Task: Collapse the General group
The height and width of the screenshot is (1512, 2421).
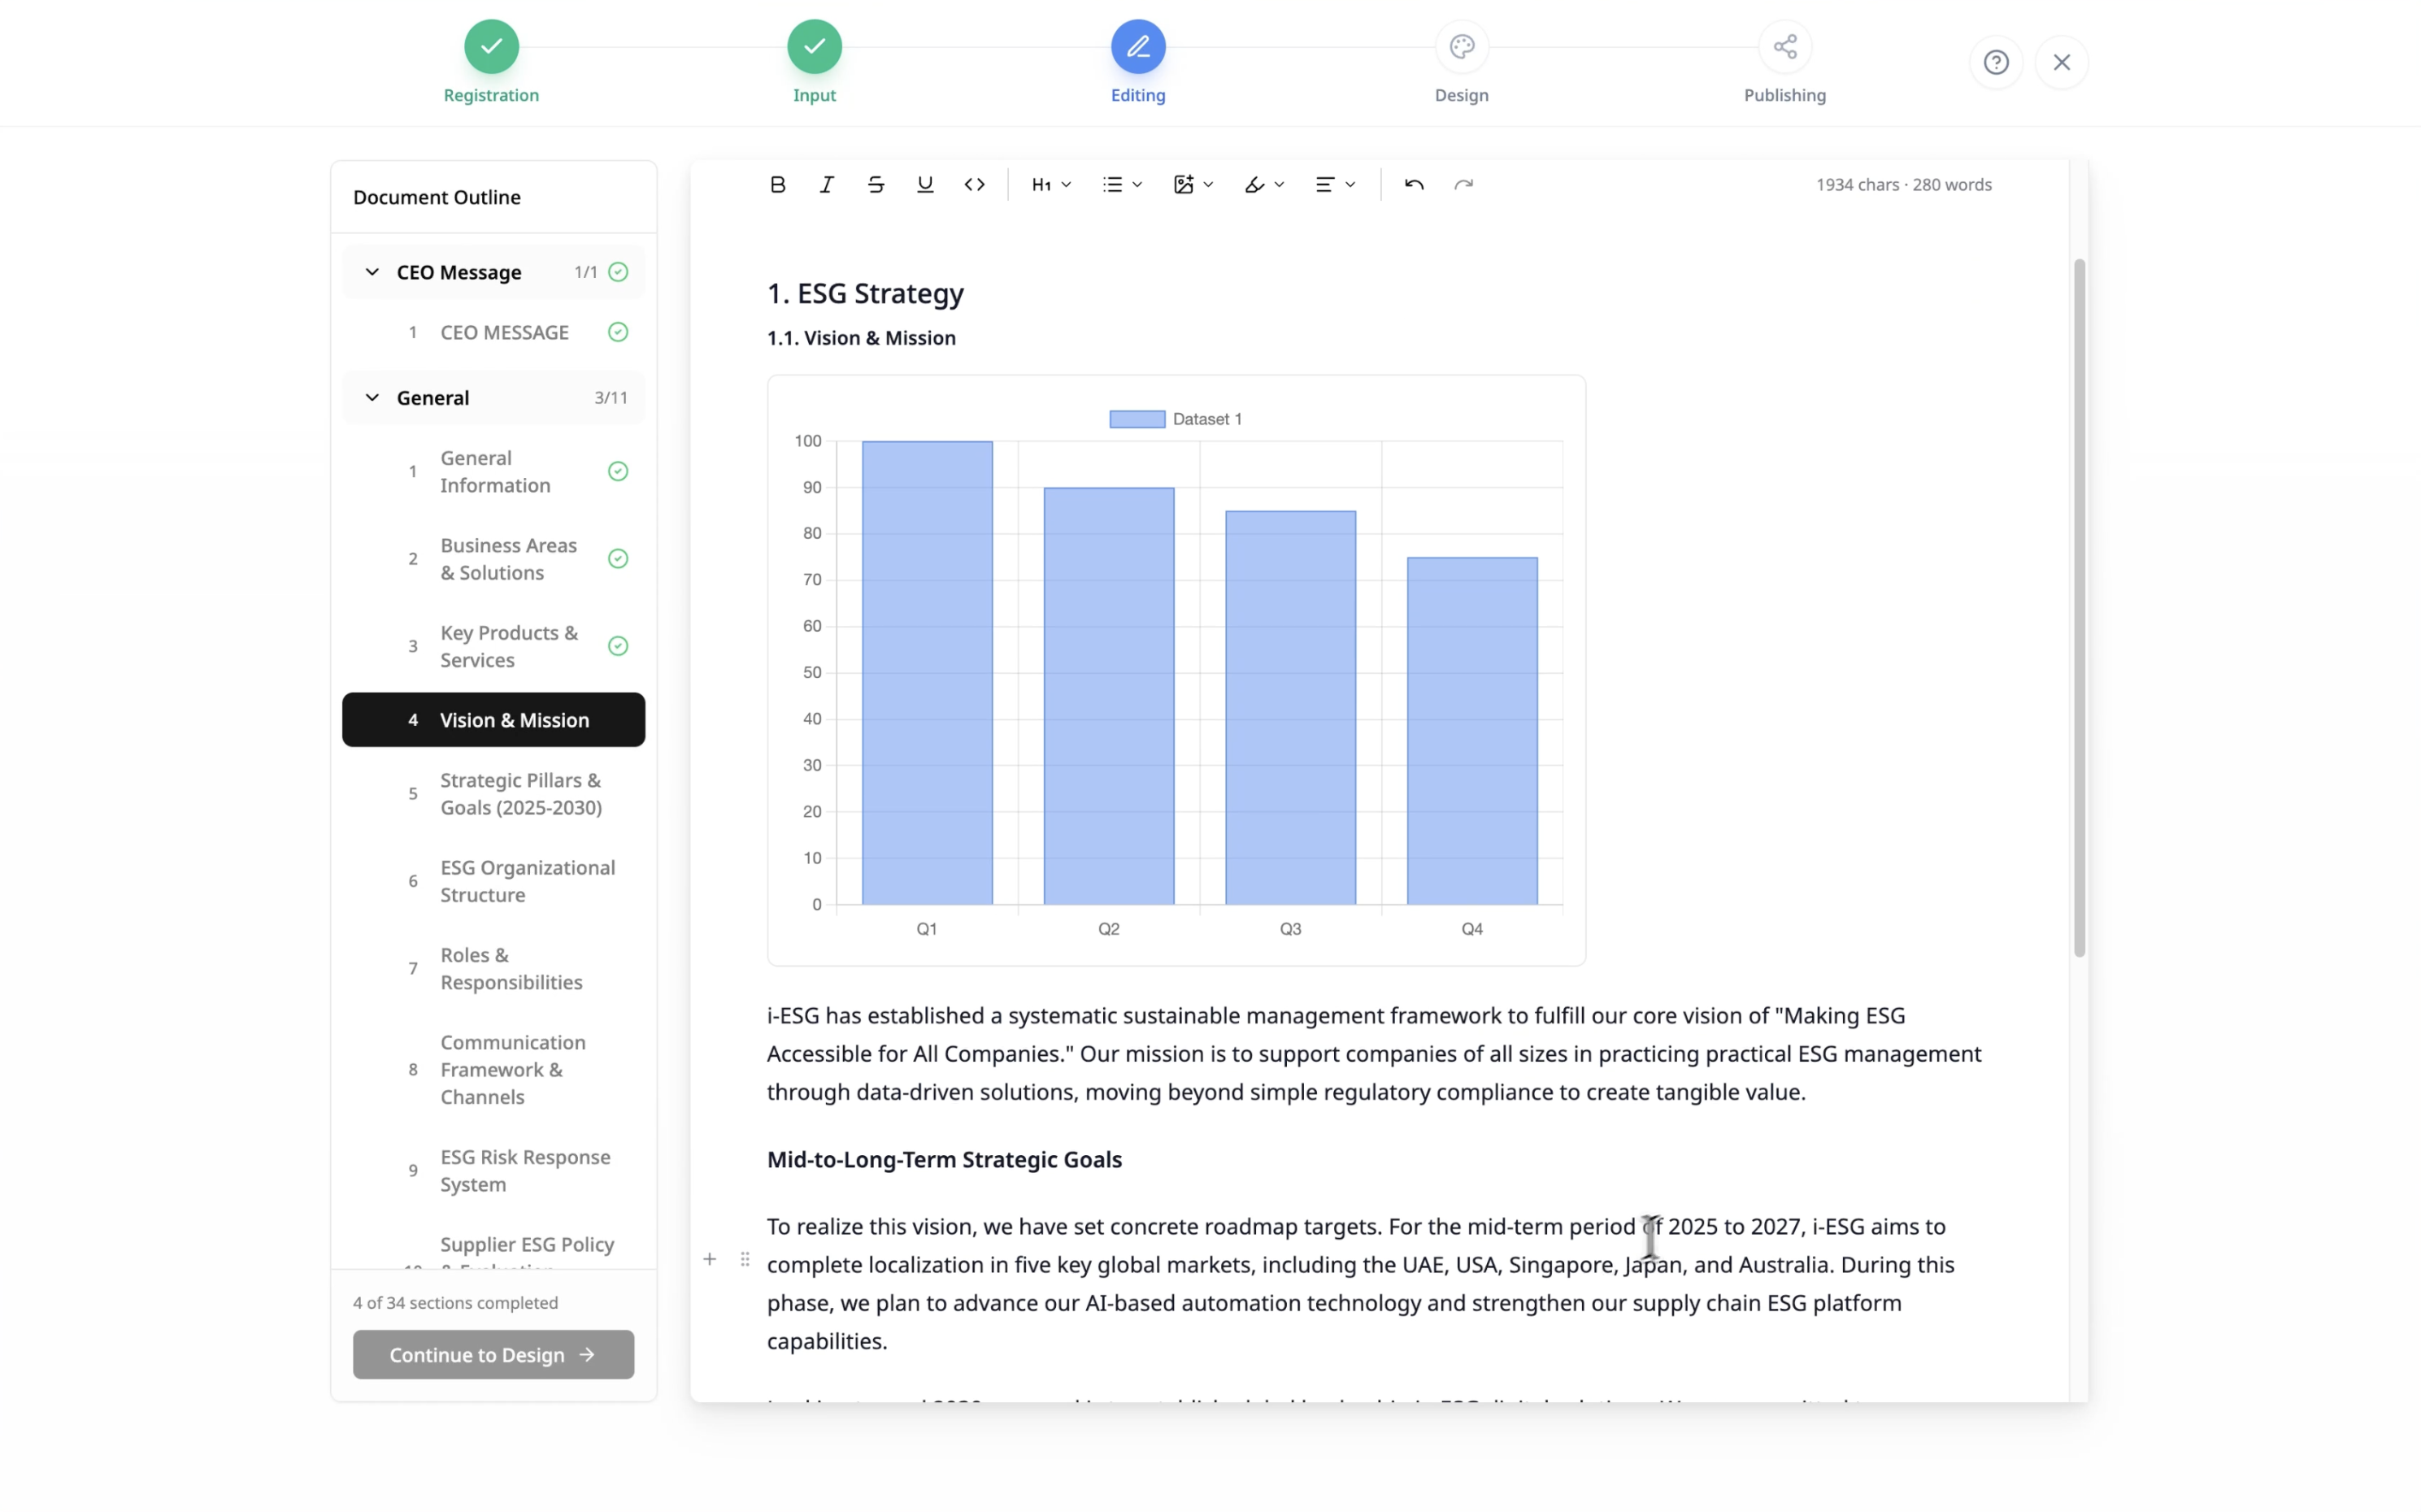Action: point(371,397)
